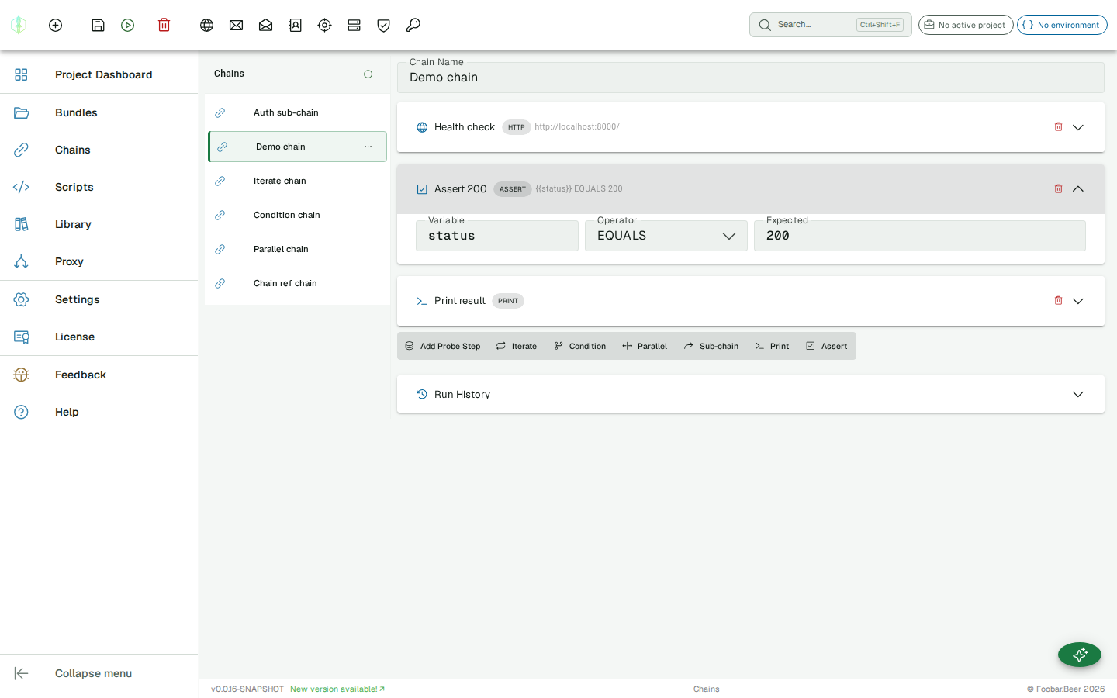Screen dimensions: 1117x698
Task: Expand the Run History panel
Action: pos(1078,394)
